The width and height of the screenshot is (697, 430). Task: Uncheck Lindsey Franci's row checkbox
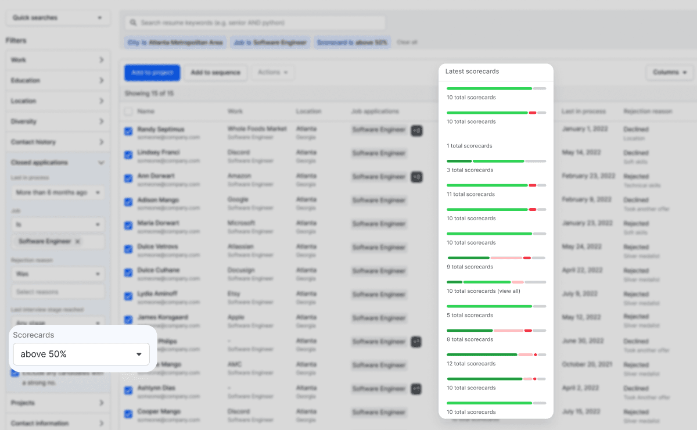(128, 155)
